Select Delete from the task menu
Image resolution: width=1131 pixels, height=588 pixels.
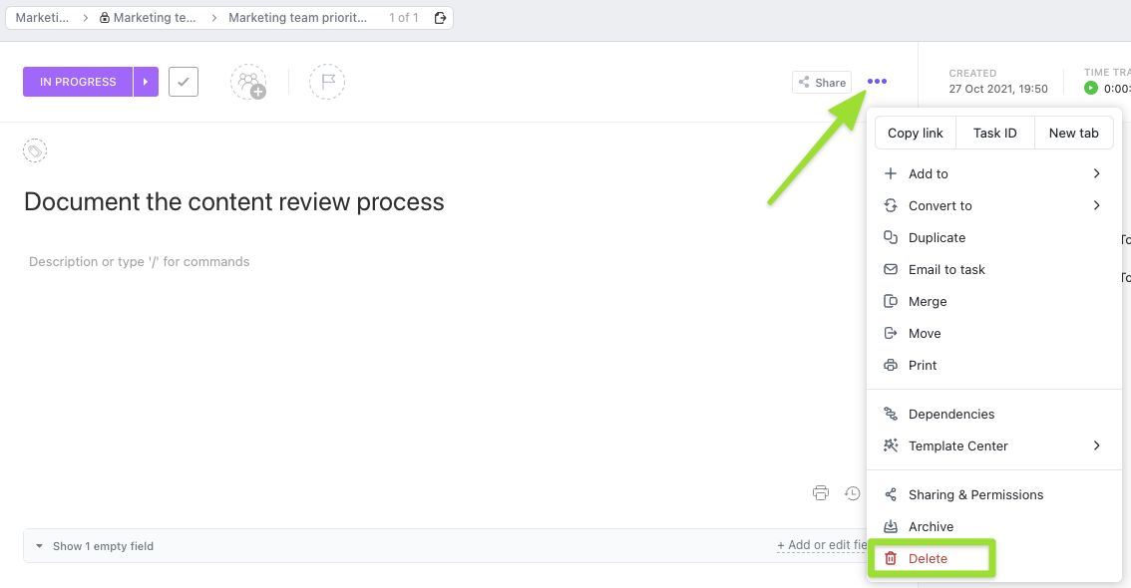click(928, 559)
